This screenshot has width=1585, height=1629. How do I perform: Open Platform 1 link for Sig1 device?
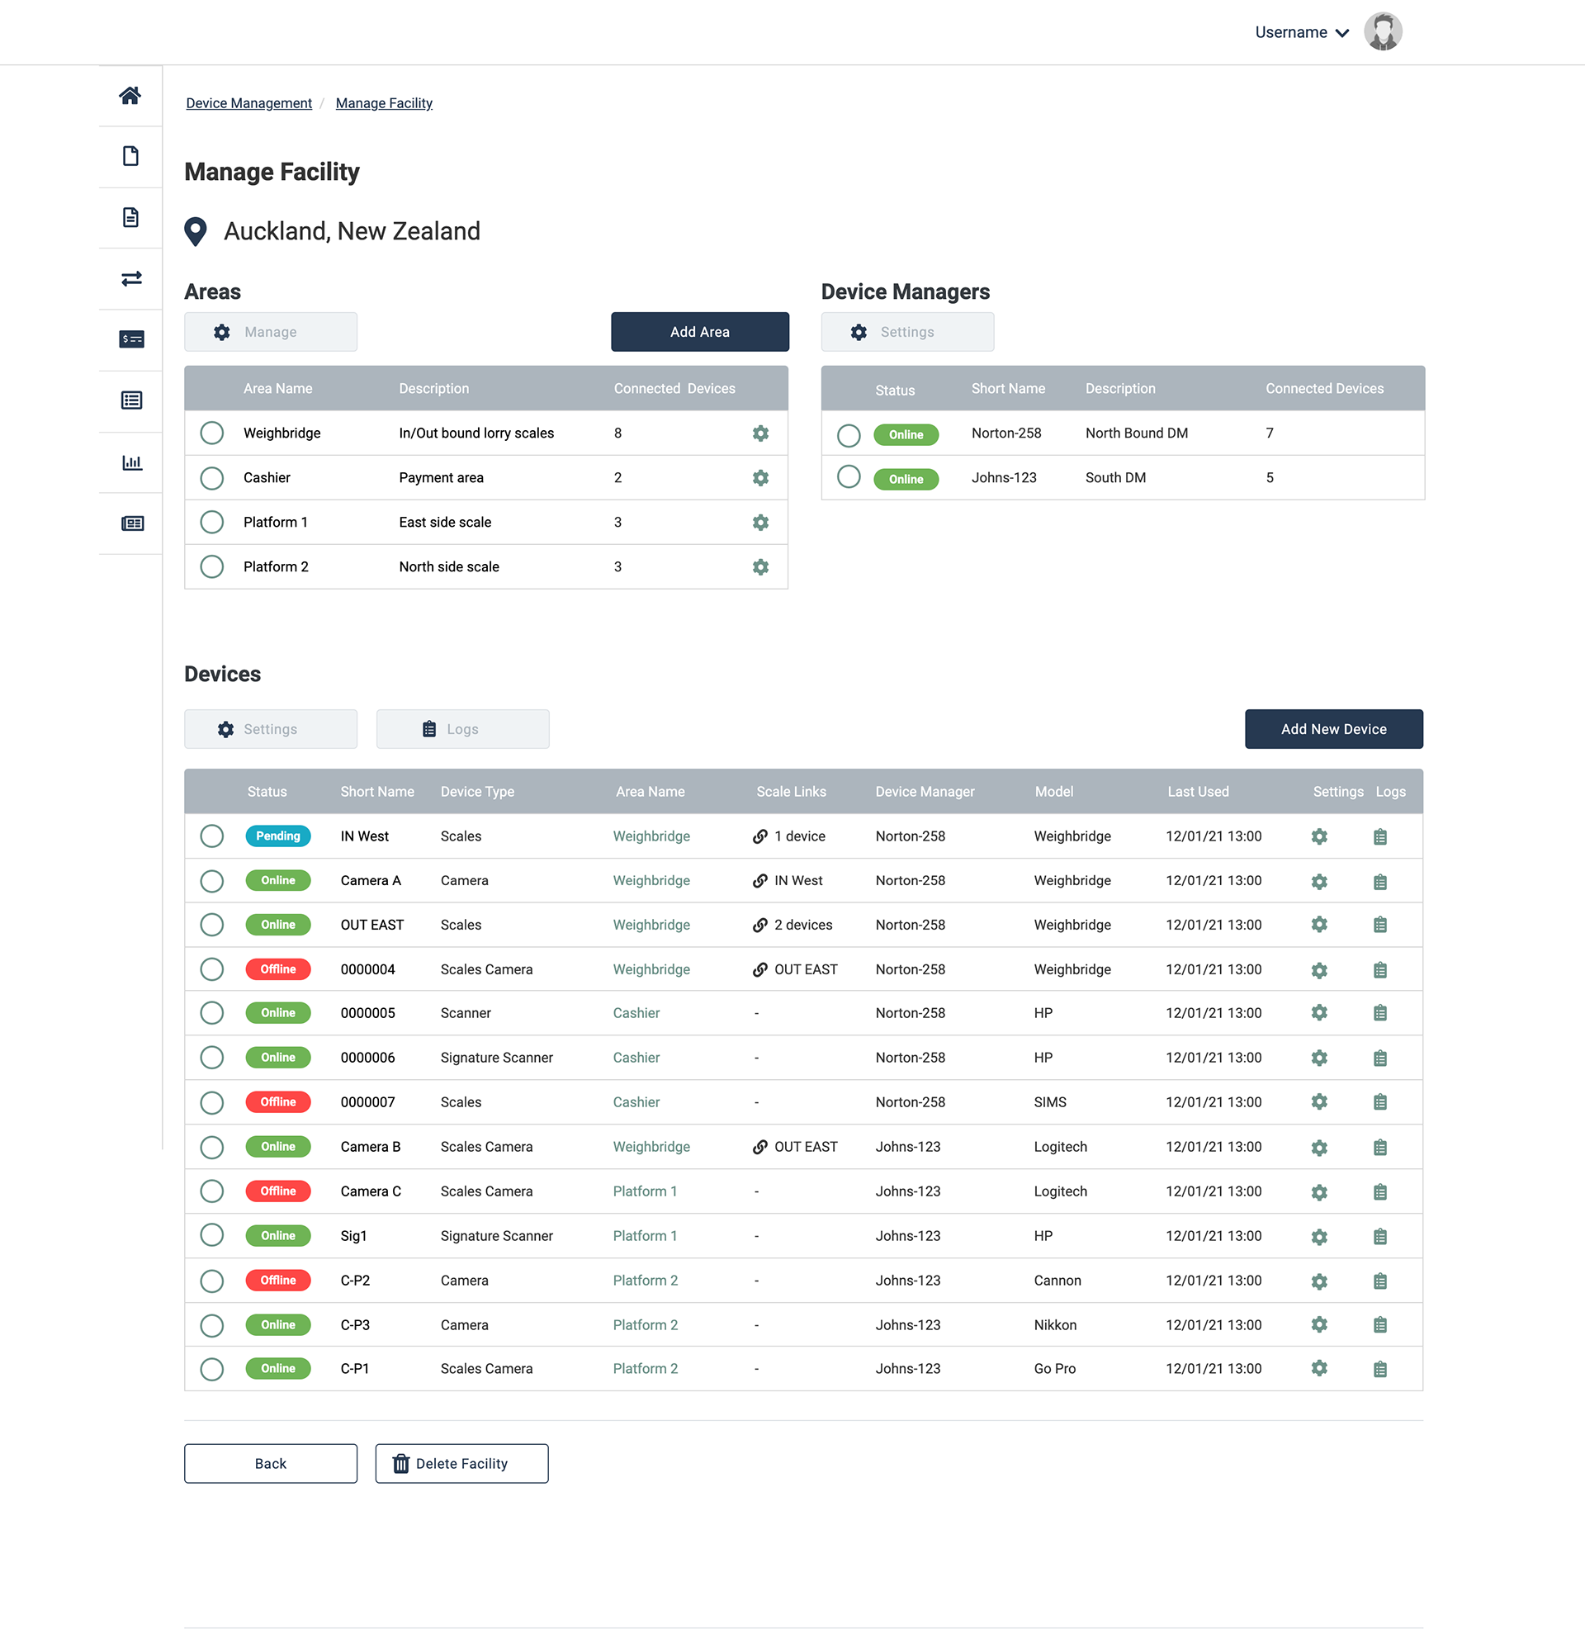coord(645,1236)
